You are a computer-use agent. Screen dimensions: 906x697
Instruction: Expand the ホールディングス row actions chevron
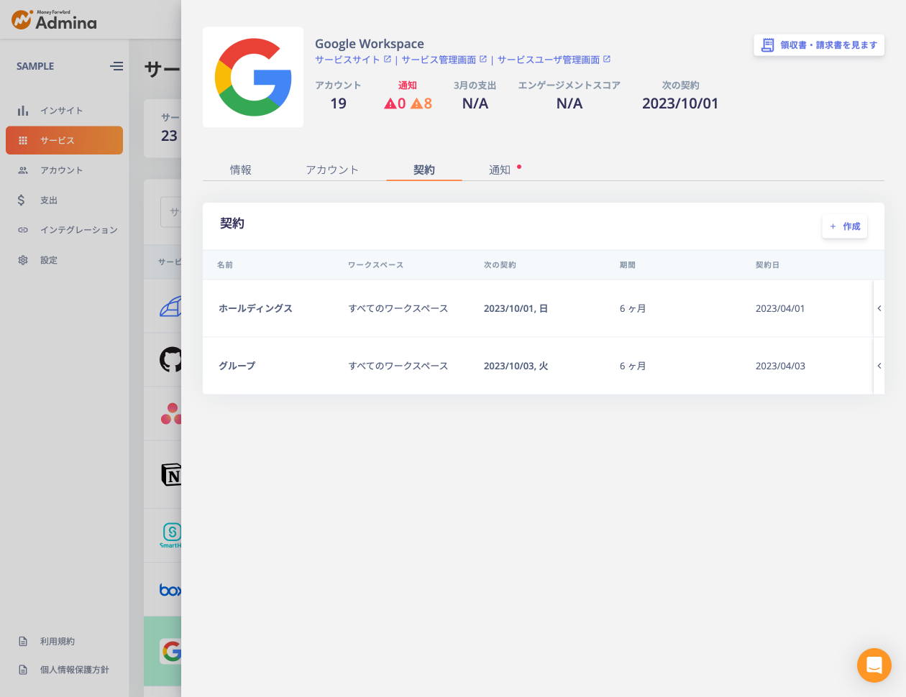point(879,308)
